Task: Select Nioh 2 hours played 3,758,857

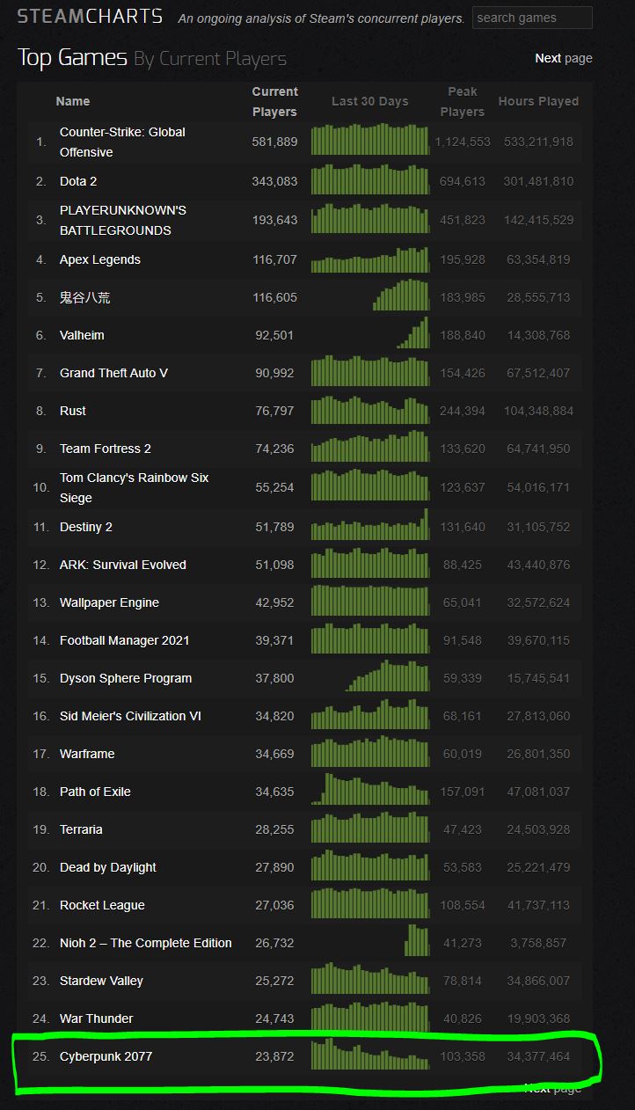Action: [x=538, y=943]
